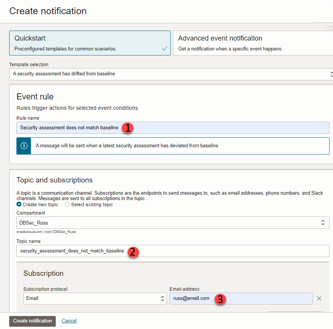Open the Compartment dropdown showing DBSec_Russ
This screenshot has width=333, height=329.
pyautogui.click(x=172, y=223)
